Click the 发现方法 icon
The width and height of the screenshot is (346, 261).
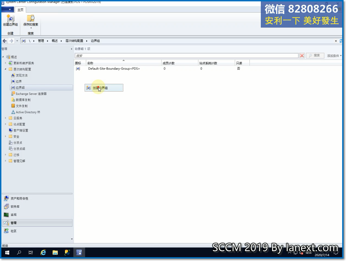[x=13, y=75]
